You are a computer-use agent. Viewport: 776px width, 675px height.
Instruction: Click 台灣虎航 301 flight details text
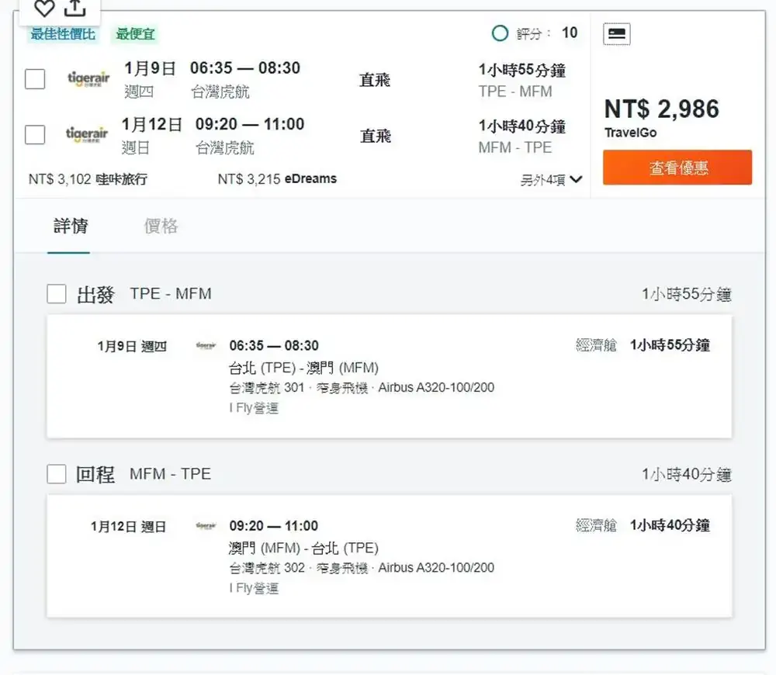(x=362, y=387)
